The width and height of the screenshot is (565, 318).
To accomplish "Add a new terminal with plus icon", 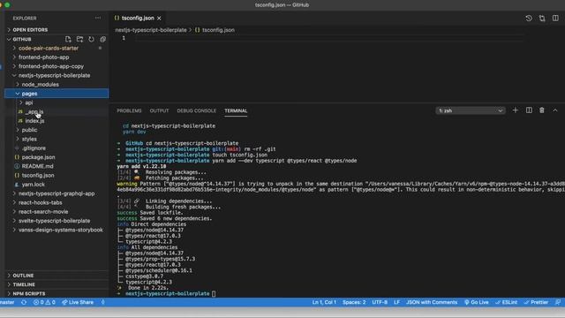I will [516, 110].
